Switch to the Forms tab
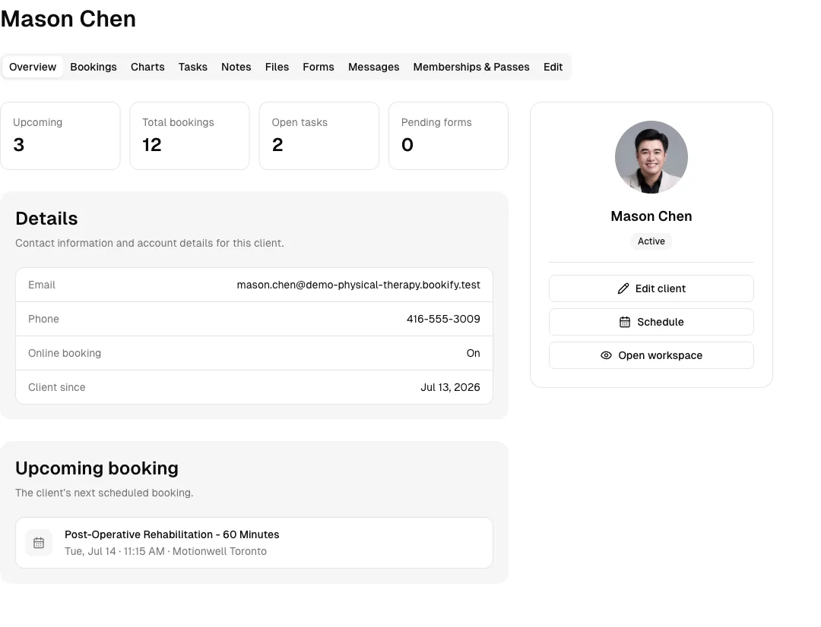821x627 pixels. point(319,67)
